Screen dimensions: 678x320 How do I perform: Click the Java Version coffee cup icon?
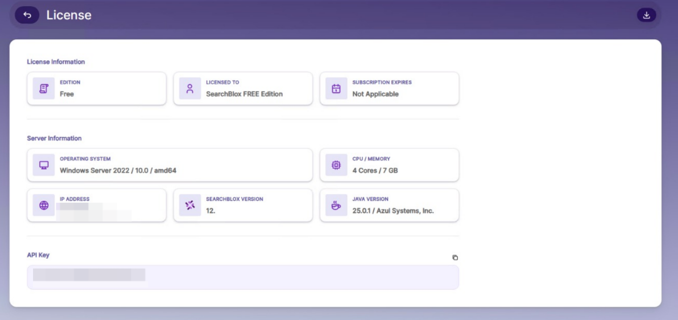[336, 205]
